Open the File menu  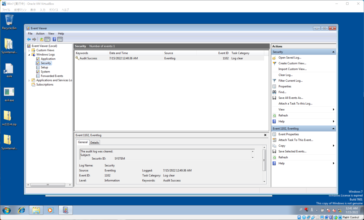(x=30, y=34)
